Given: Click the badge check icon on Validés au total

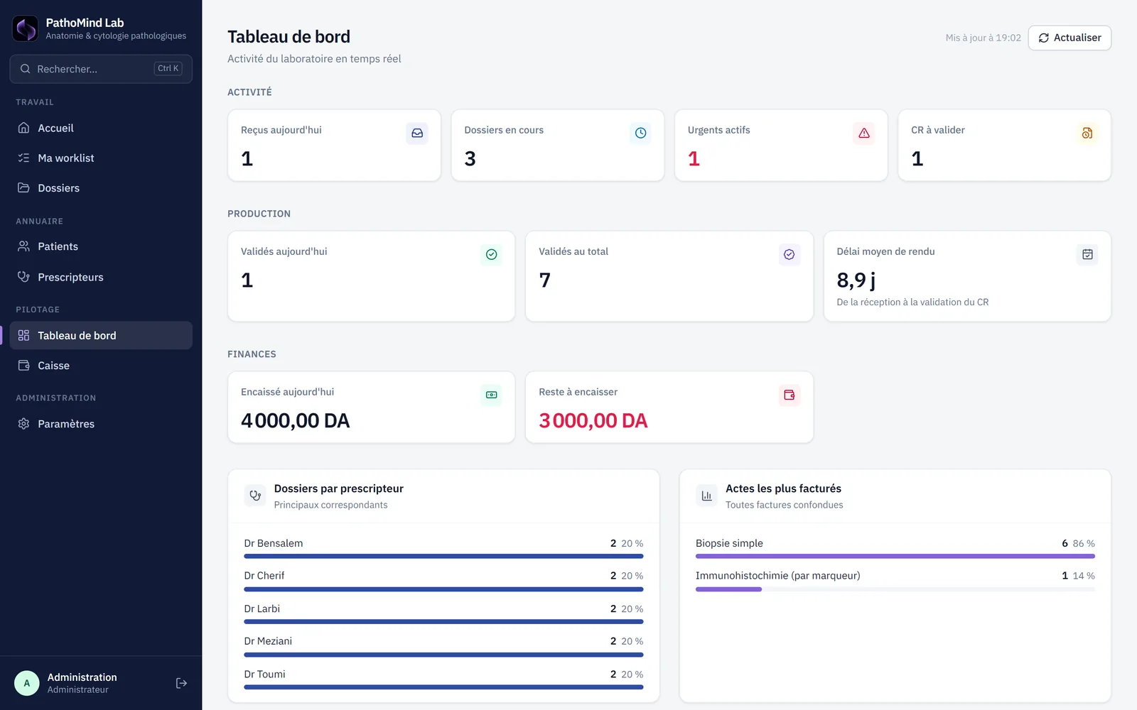Looking at the screenshot, I should 790,254.
